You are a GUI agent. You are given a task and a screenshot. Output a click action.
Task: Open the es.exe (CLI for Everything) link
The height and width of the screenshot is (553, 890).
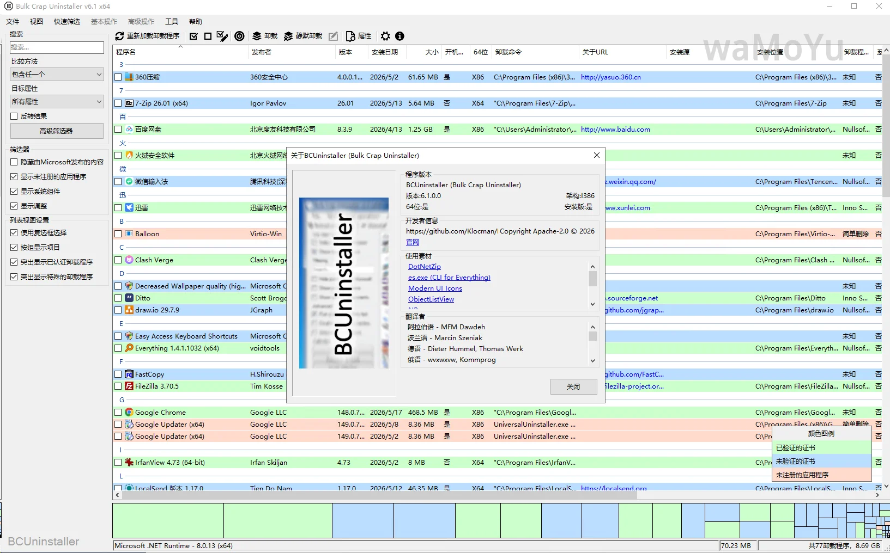point(449,278)
